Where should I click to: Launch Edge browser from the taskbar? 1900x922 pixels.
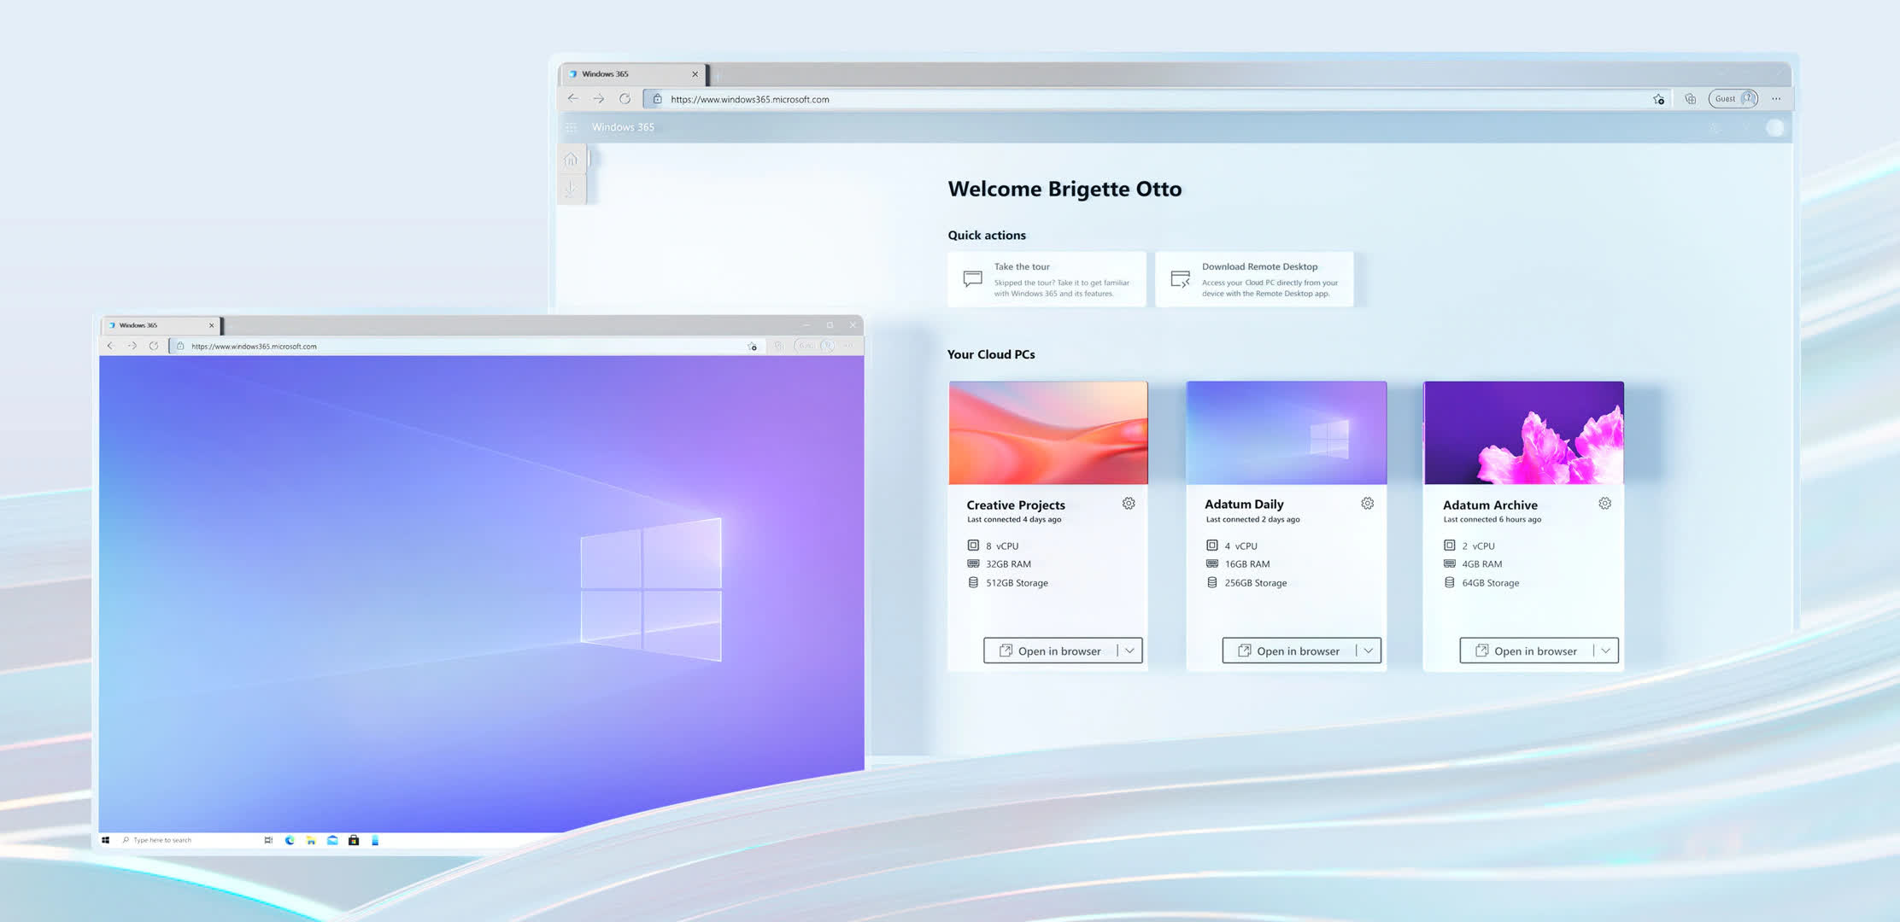(x=290, y=840)
